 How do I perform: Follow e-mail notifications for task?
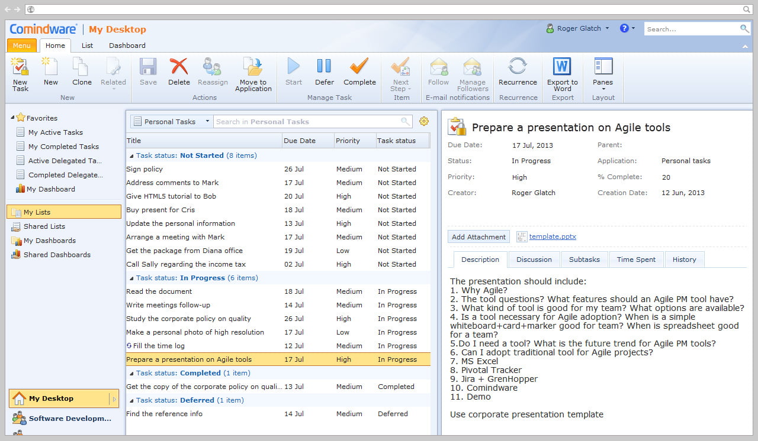[439, 72]
